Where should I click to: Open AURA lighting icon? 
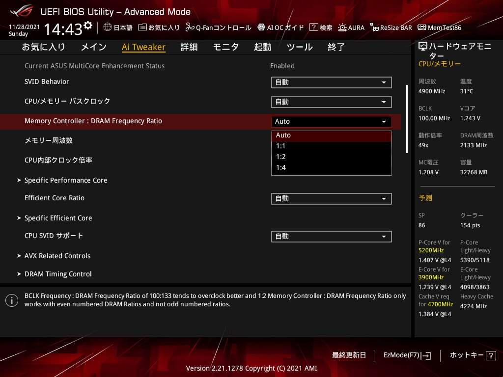coord(342,27)
